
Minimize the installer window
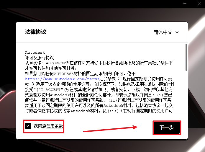point(185,4)
